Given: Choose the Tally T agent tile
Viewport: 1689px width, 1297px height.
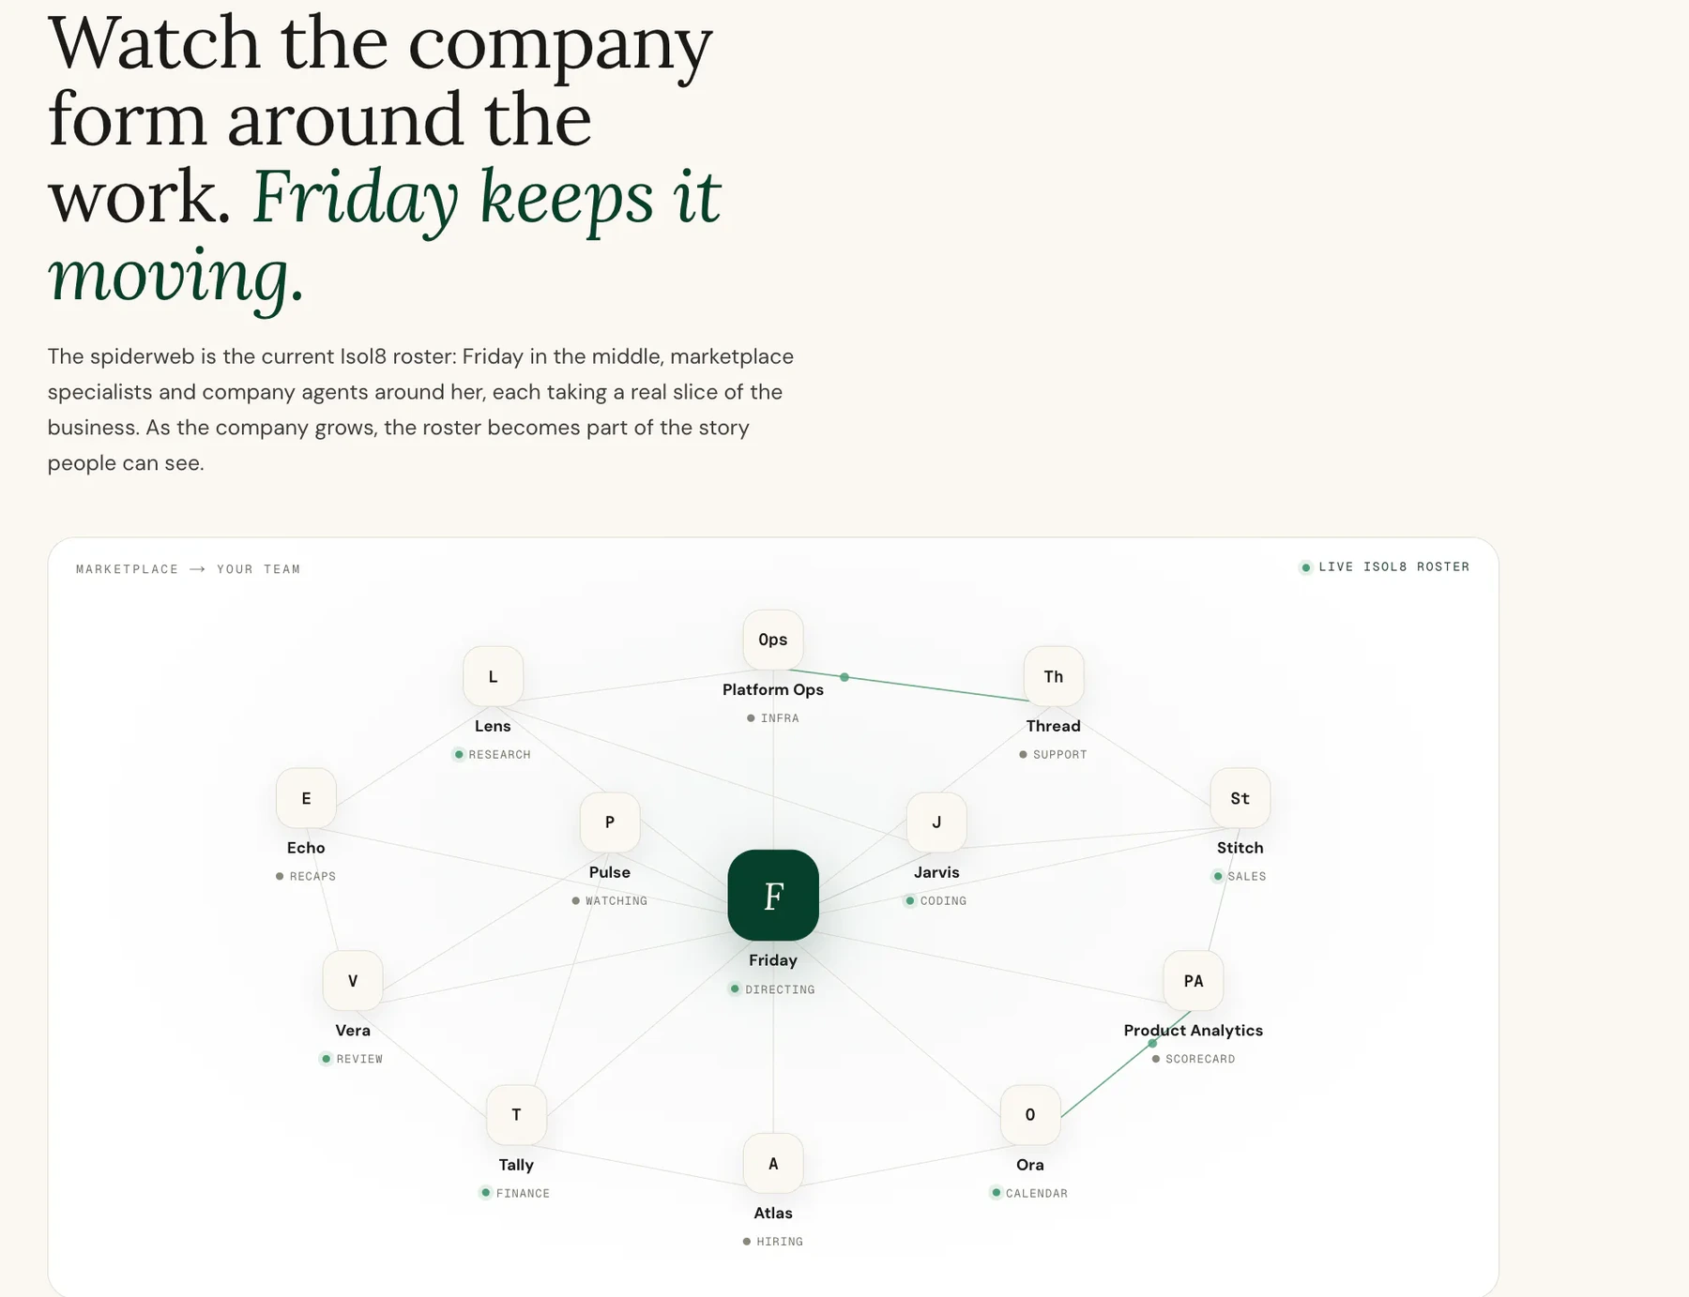Looking at the screenshot, I should pos(516,1115).
